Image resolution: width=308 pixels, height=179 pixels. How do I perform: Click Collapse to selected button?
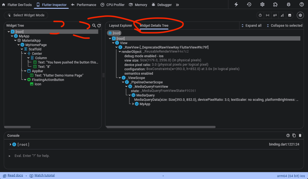pyautogui.click(x=285, y=26)
